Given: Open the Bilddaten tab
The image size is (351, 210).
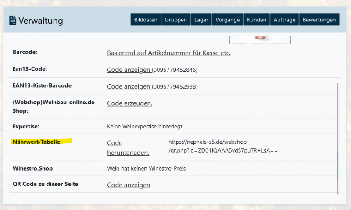Looking at the screenshot, I should 146,20.
